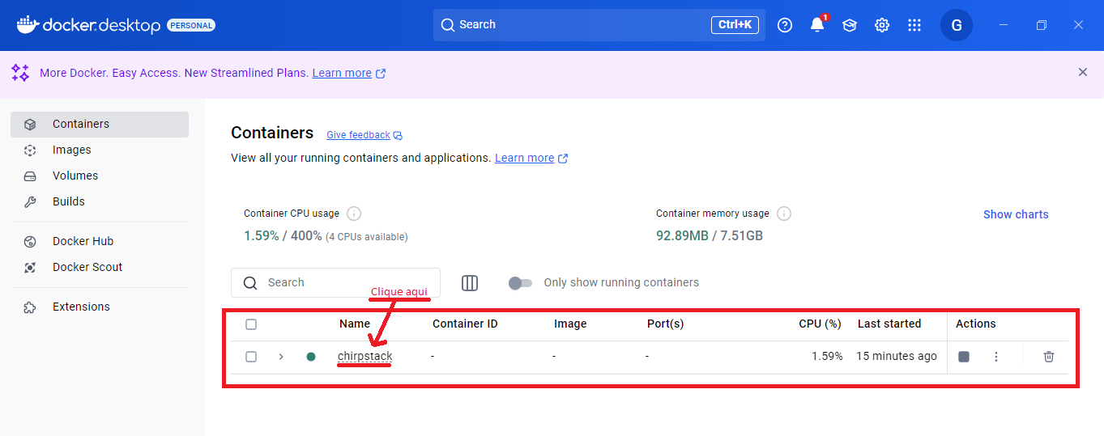This screenshot has height=436, width=1104.
Task: Open the Help question mark icon
Action: [785, 25]
